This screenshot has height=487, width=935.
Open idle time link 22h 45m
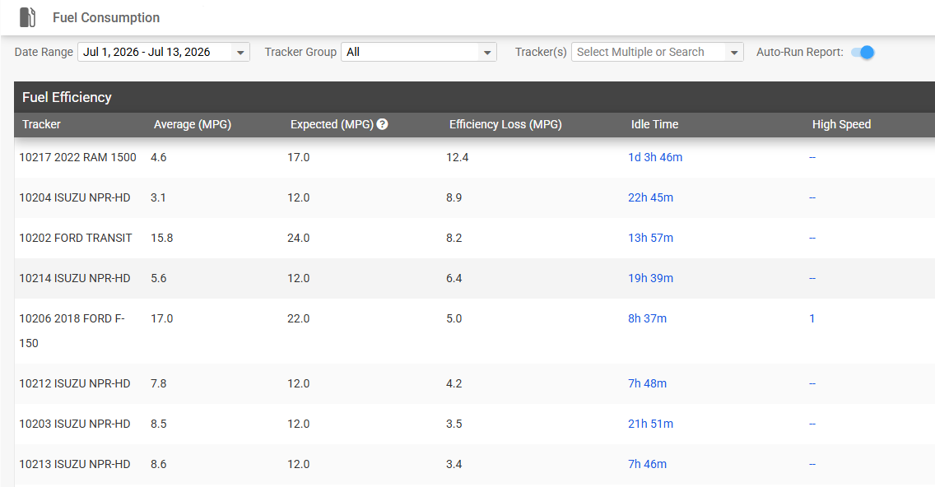(650, 197)
